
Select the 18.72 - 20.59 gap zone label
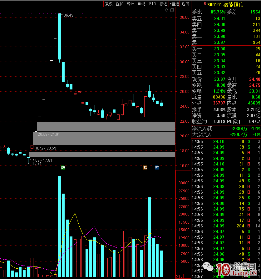45,148
